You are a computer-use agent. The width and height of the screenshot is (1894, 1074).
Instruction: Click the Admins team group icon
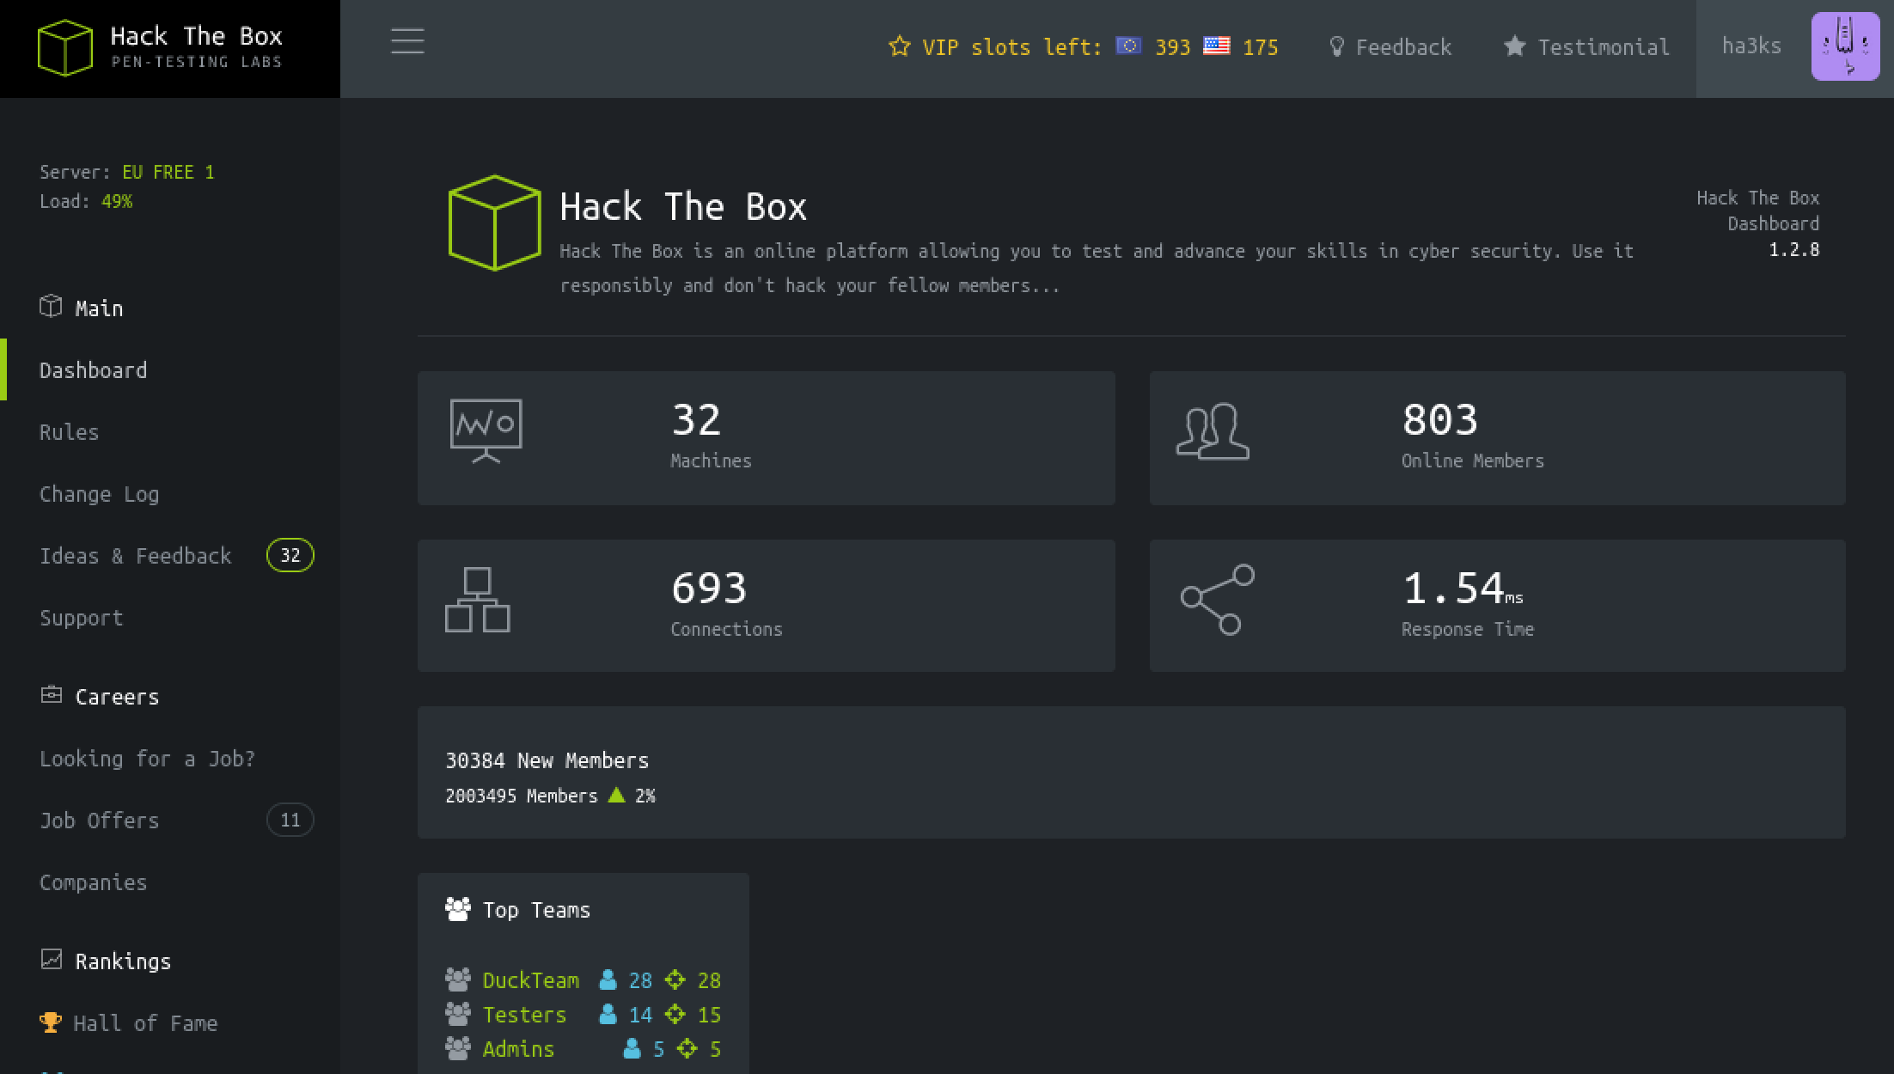click(x=458, y=1048)
